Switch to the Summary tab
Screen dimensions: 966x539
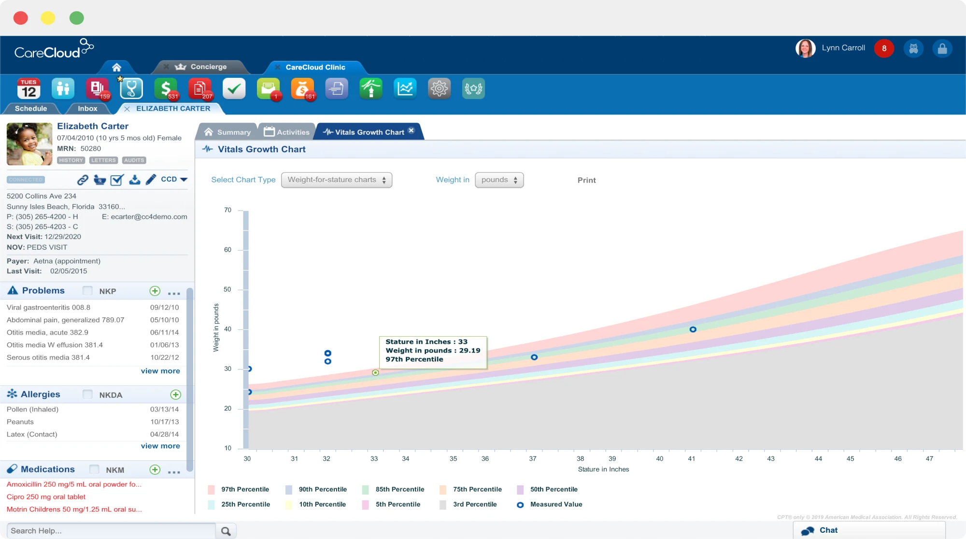[x=227, y=132]
